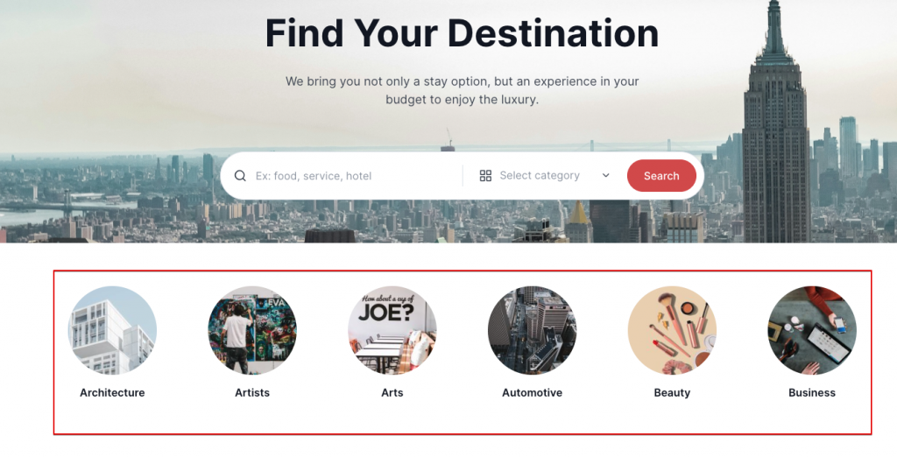Open the Architecture category image

[x=112, y=331]
